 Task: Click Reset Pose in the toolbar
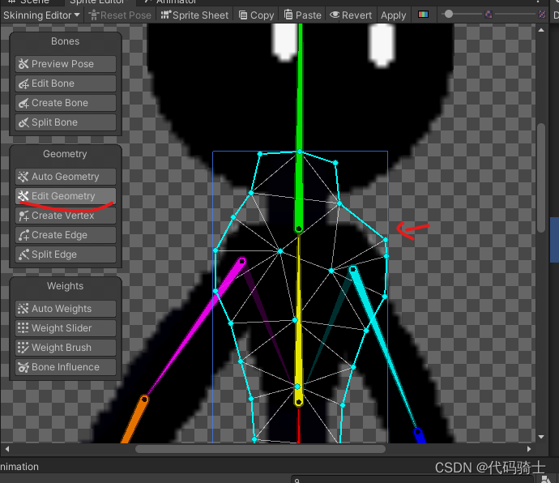point(120,15)
